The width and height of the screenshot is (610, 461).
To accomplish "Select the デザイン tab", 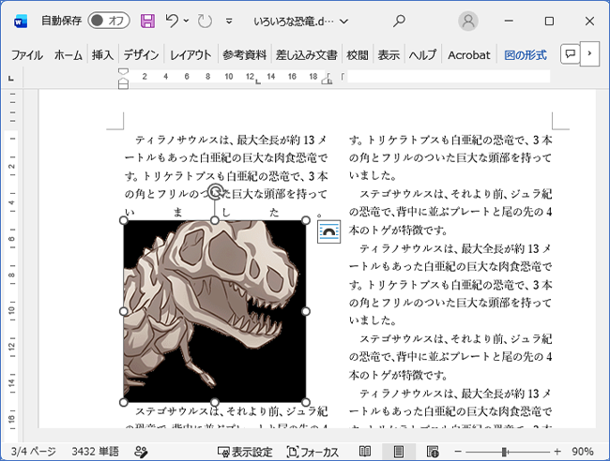I will click(x=141, y=55).
